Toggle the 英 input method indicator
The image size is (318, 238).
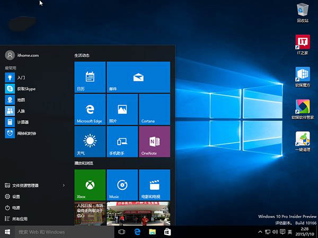(290, 232)
